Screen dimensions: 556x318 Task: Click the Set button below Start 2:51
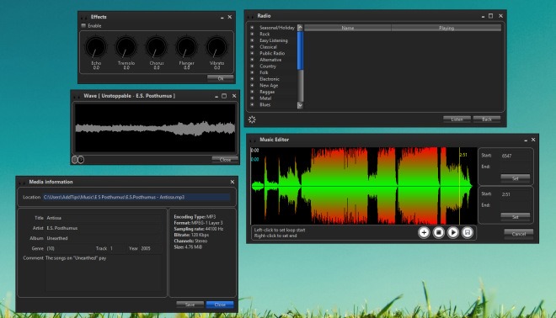tap(516, 216)
